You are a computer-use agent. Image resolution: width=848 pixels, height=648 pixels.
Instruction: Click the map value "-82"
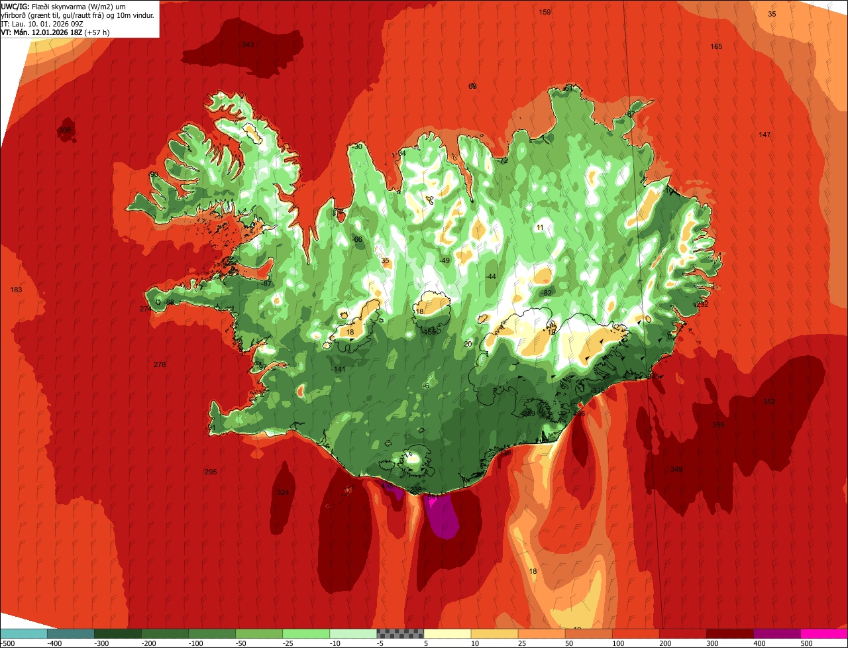click(x=546, y=294)
